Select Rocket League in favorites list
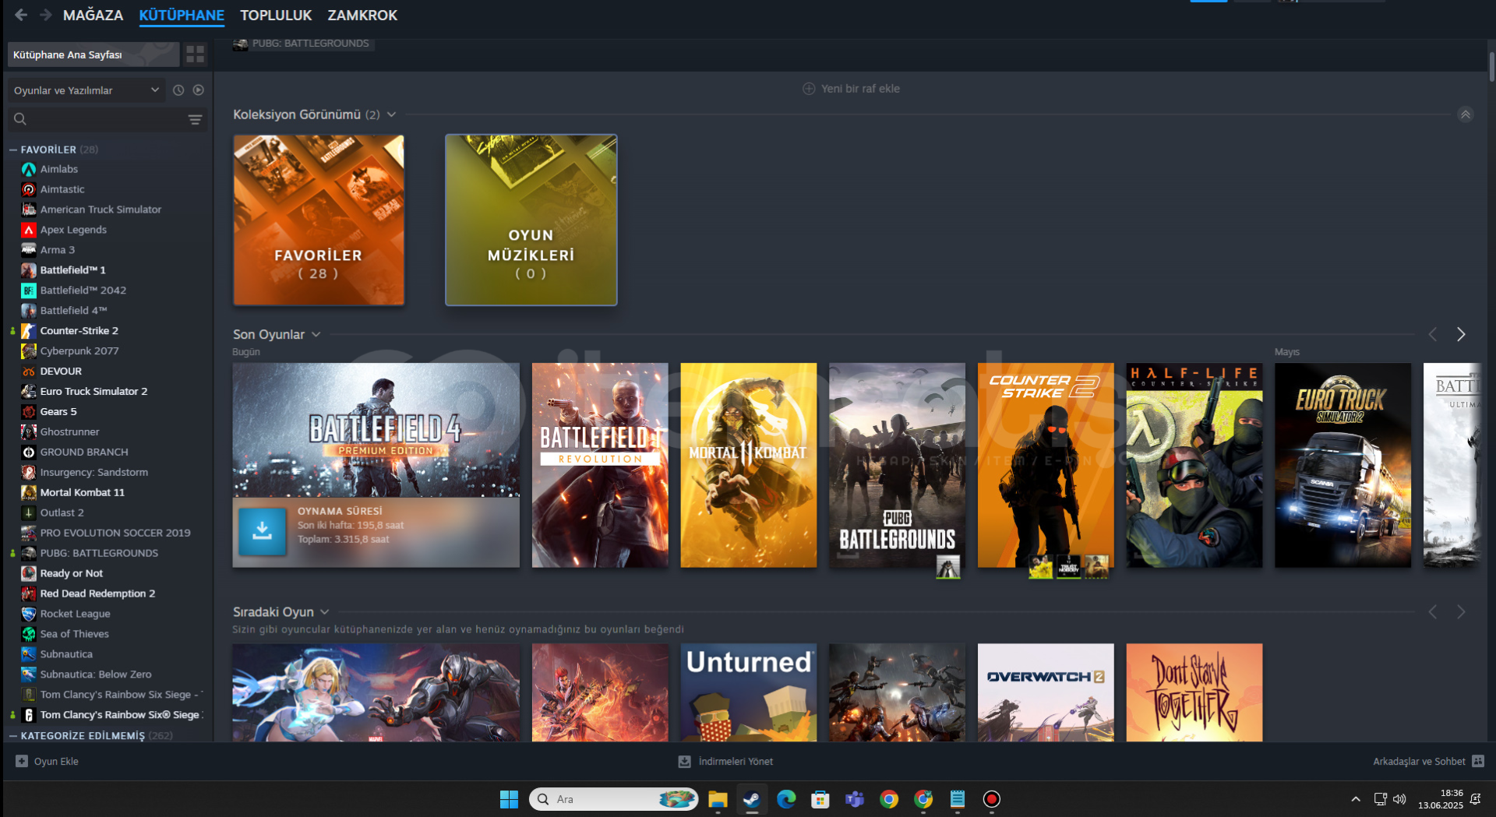 click(75, 614)
